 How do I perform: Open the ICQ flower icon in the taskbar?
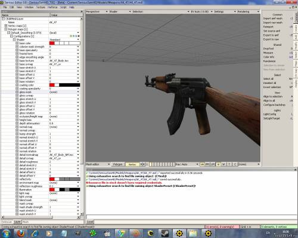coord(92,233)
